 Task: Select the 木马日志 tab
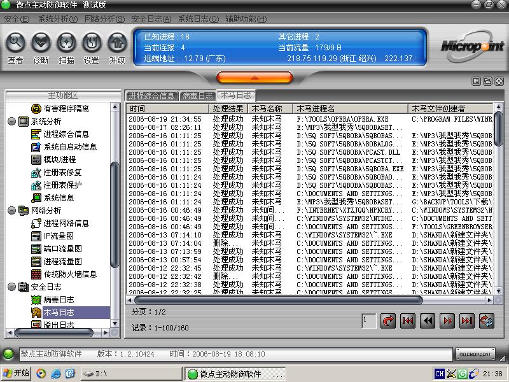235,95
